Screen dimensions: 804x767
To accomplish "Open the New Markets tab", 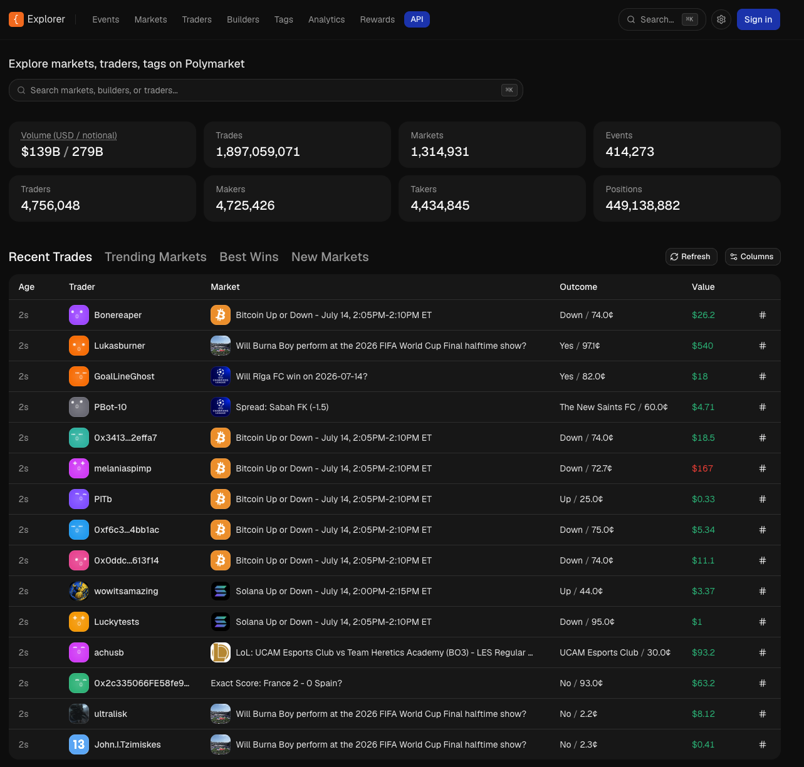I will (330, 257).
